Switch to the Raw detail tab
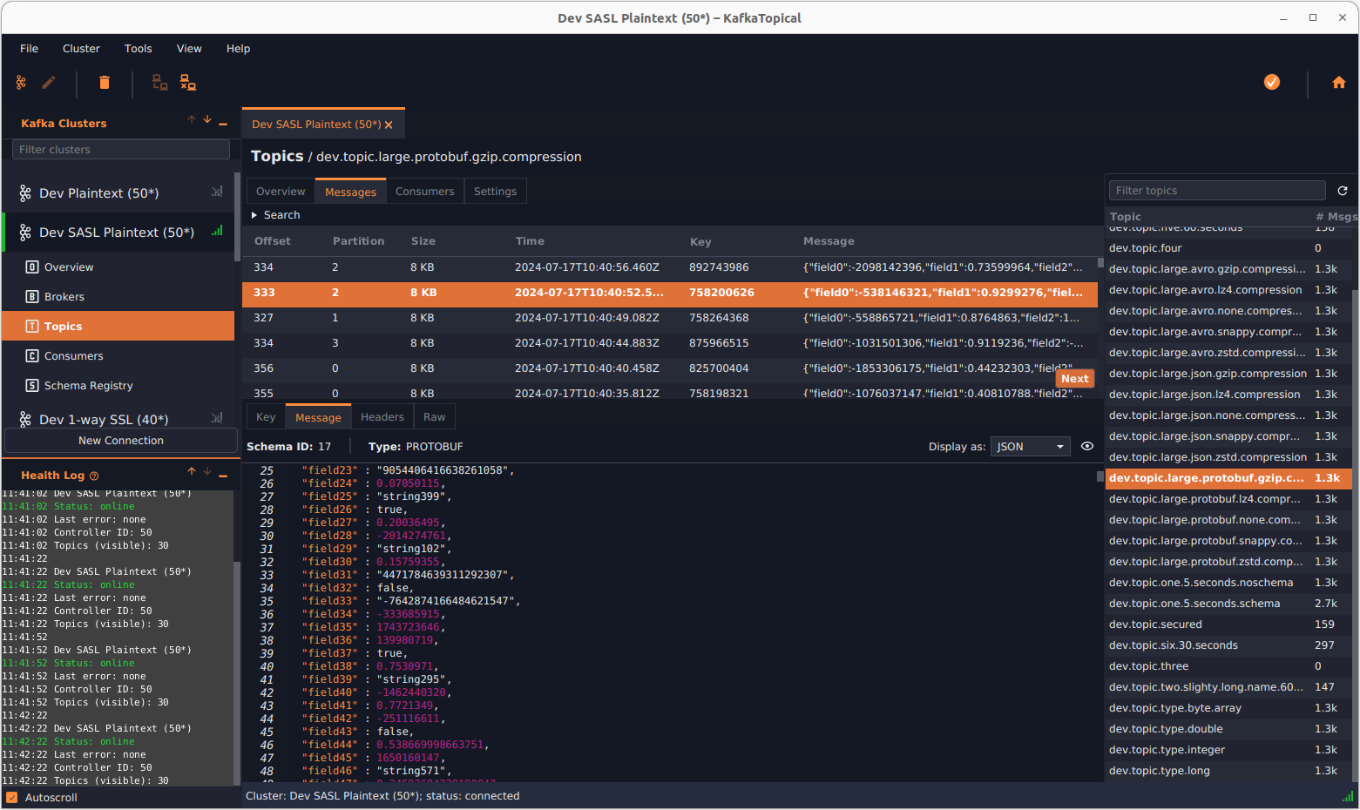This screenshot has height=810, width=1360. (434, 417)
